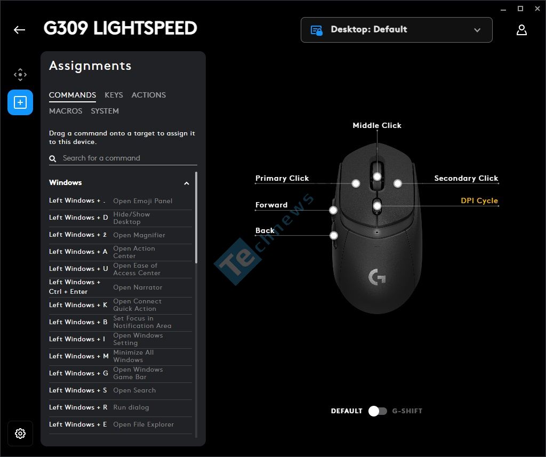
Task: Click the search magnifier icon
Action: coord(53,159)
